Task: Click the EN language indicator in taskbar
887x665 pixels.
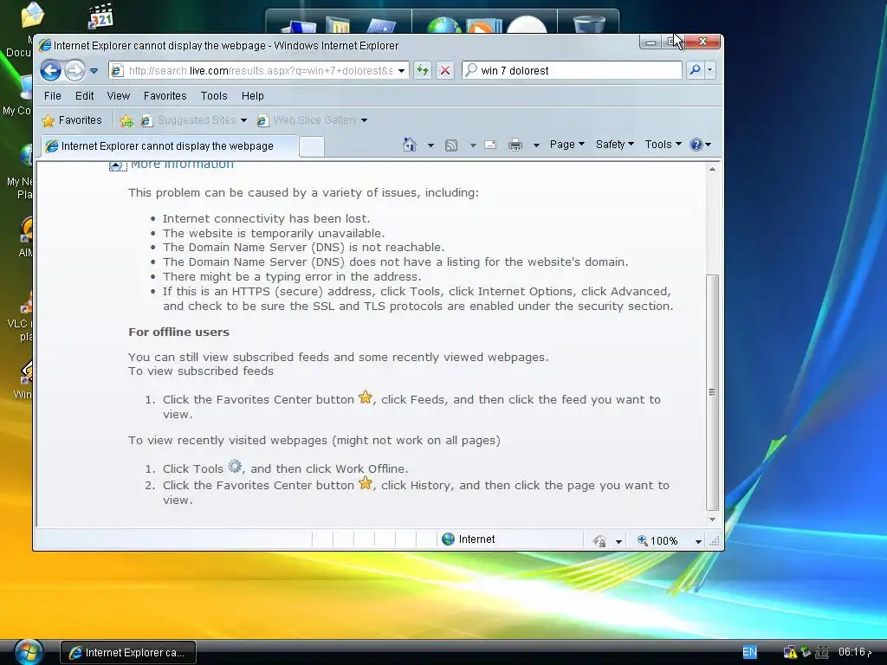Action: [x=749, y=652]
